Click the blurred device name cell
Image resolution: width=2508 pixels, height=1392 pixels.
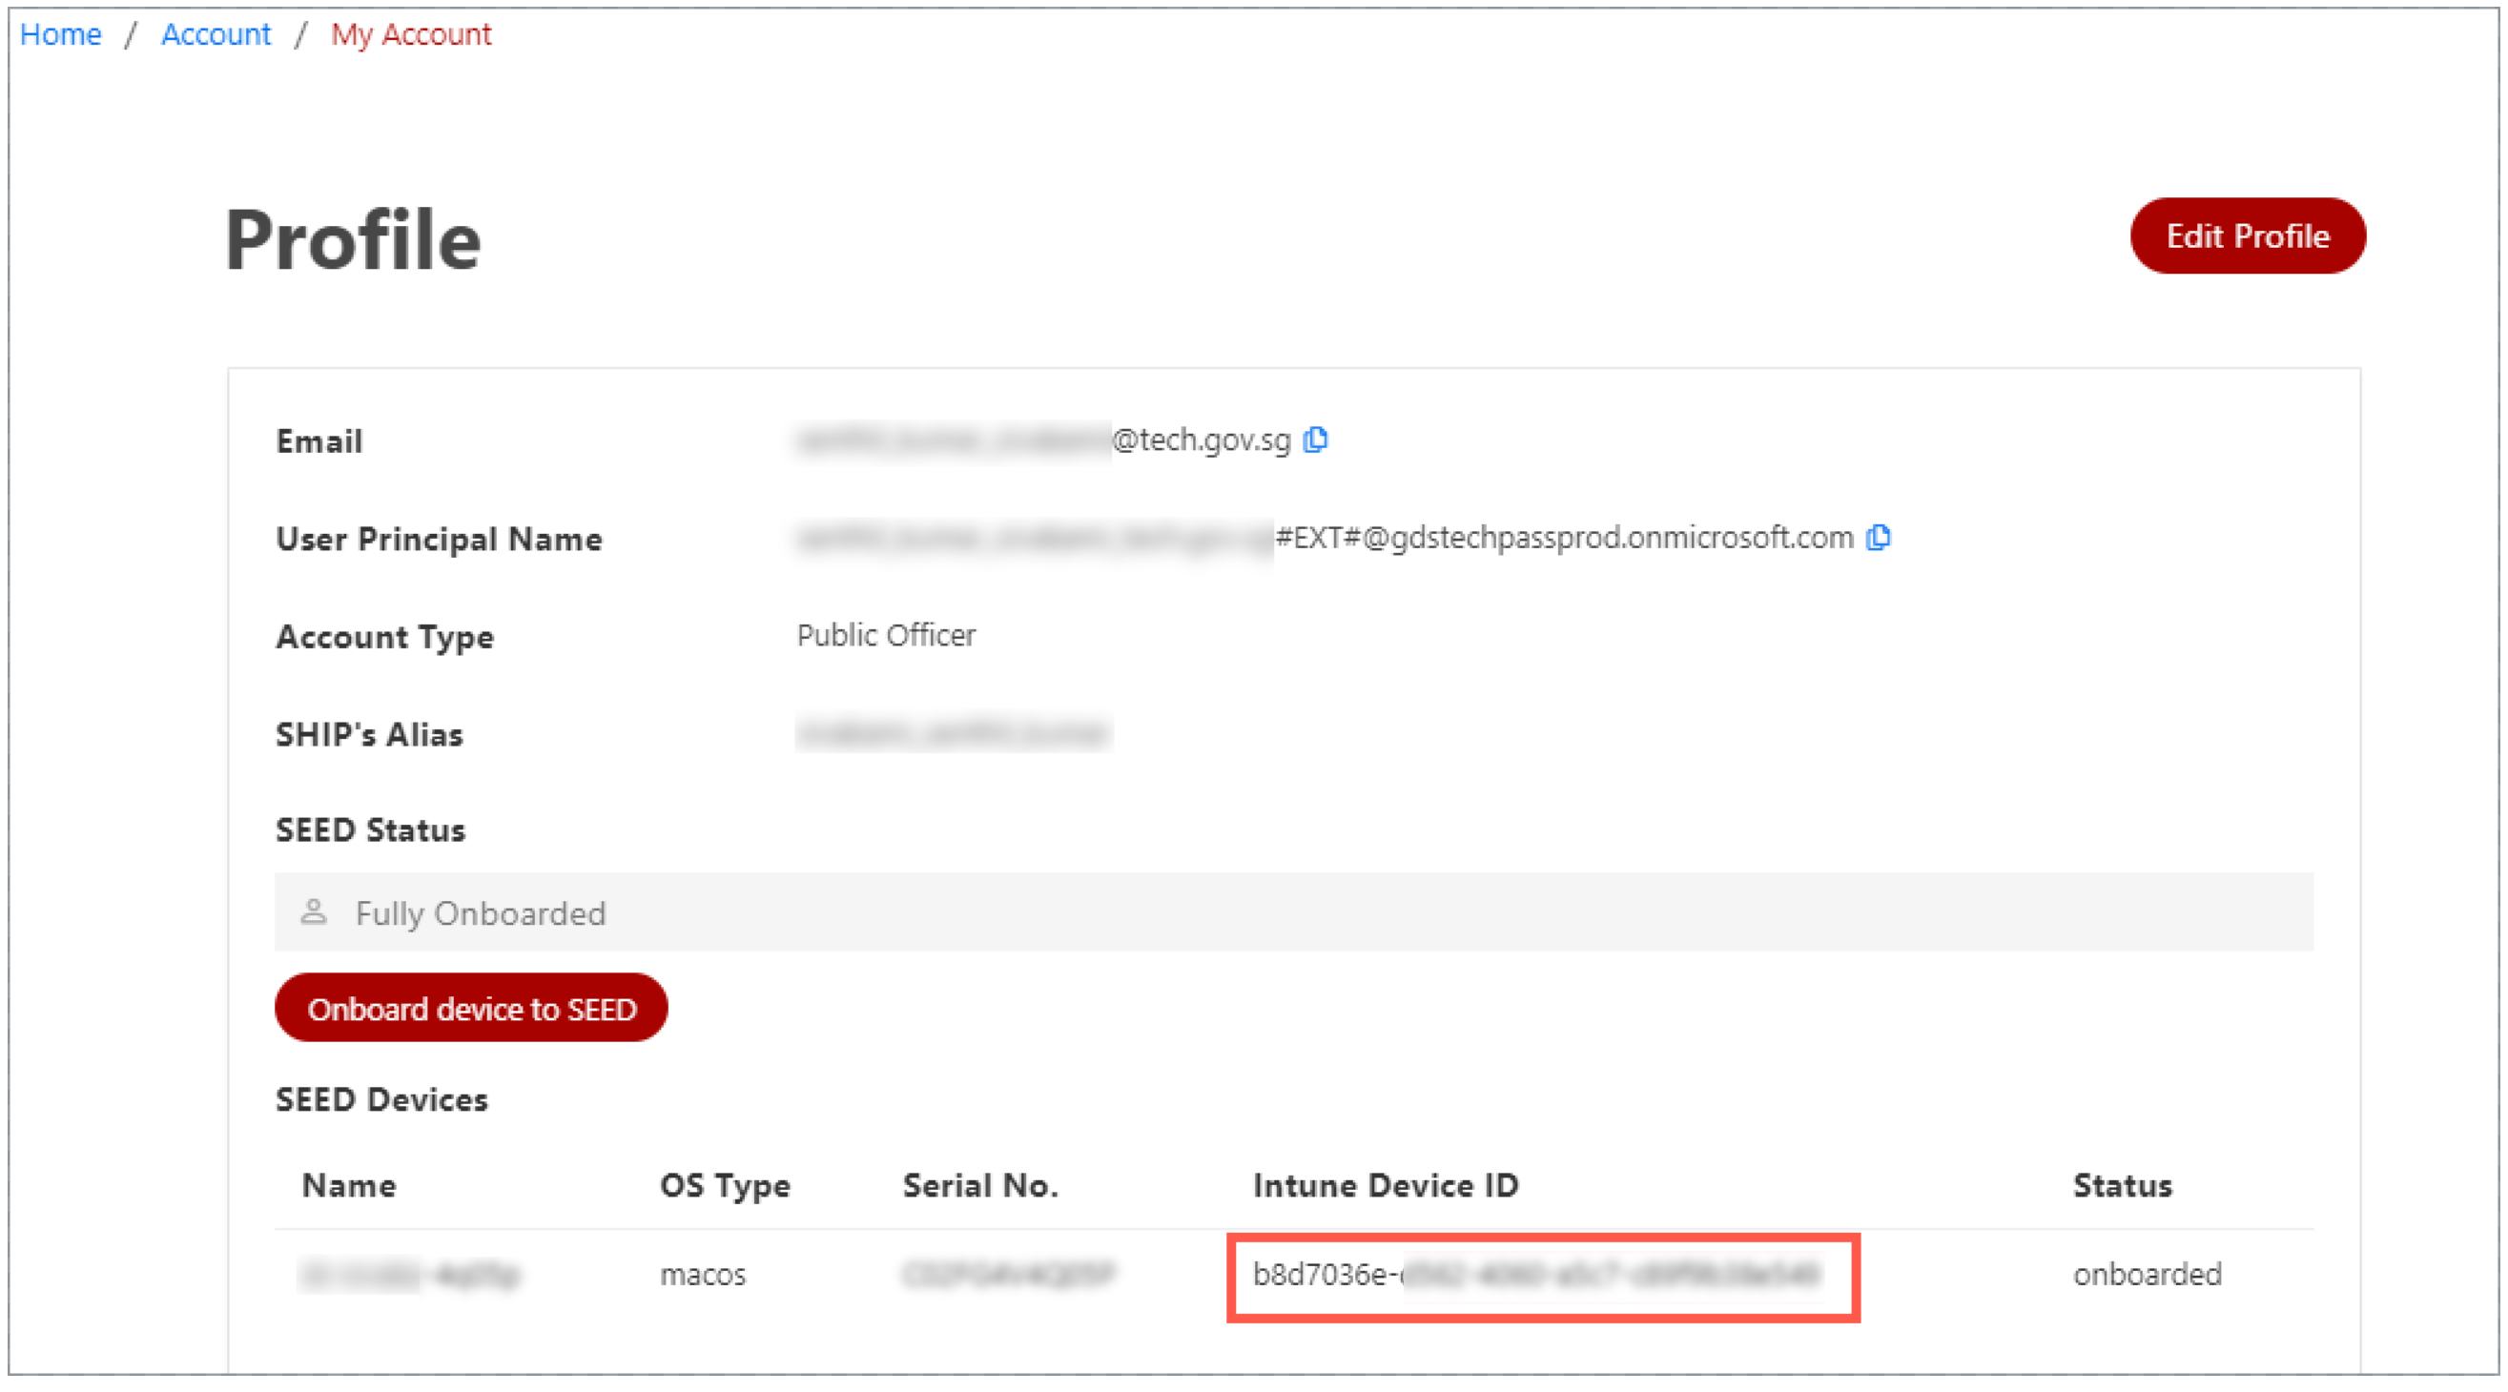(410, 1275)
